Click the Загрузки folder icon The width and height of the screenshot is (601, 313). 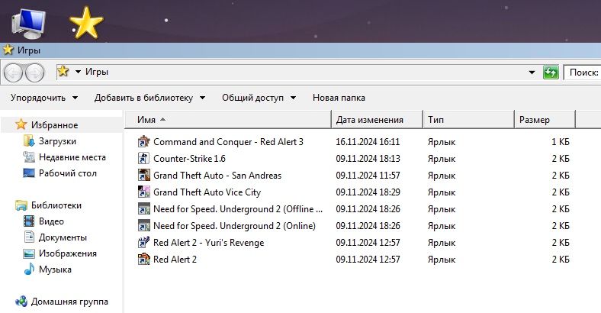[x=29, y=140]
